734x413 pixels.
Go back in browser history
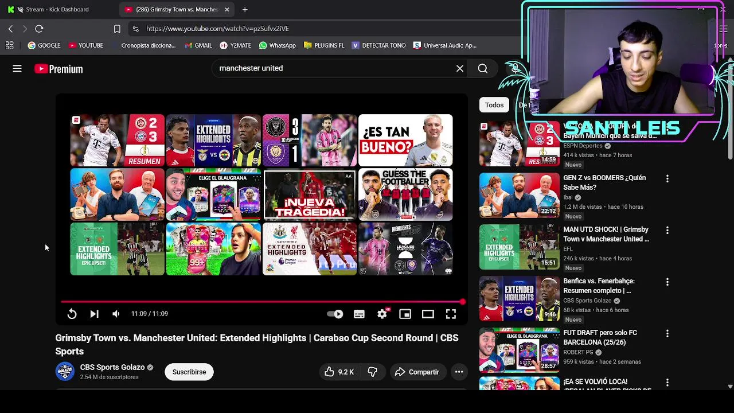10,29
